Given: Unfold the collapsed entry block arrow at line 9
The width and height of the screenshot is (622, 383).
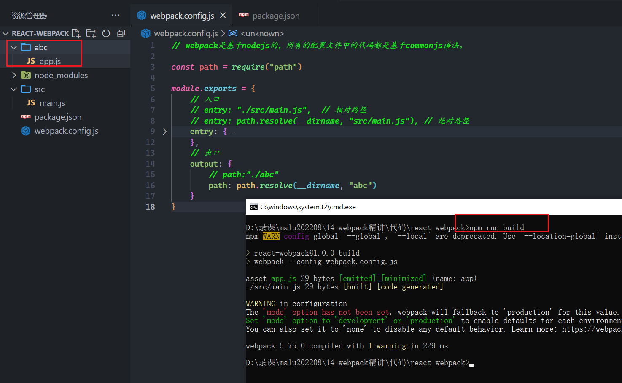Looking at the screenshot, I should [164, 132].
